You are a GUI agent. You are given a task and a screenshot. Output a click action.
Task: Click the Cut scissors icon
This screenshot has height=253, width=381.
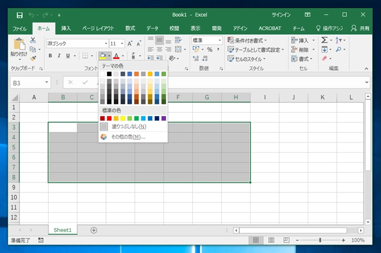(x=33, y=40)
